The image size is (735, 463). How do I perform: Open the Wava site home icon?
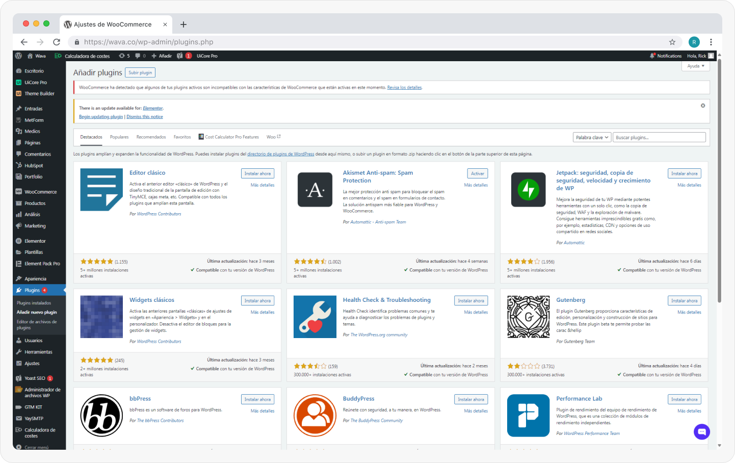(x=30, y=56)
